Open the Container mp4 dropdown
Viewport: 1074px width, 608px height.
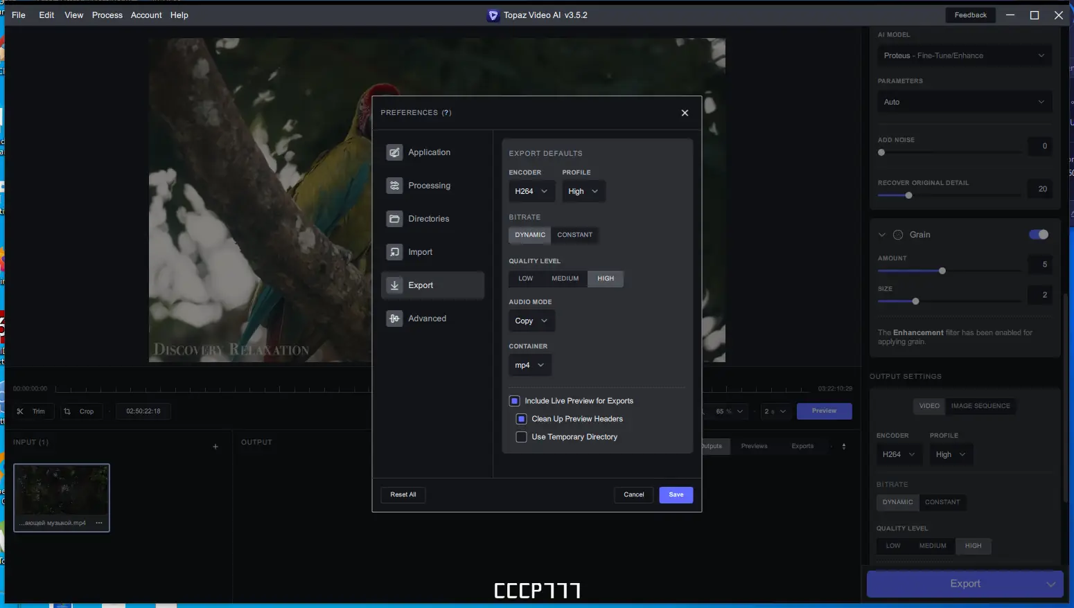coord(530,365)
